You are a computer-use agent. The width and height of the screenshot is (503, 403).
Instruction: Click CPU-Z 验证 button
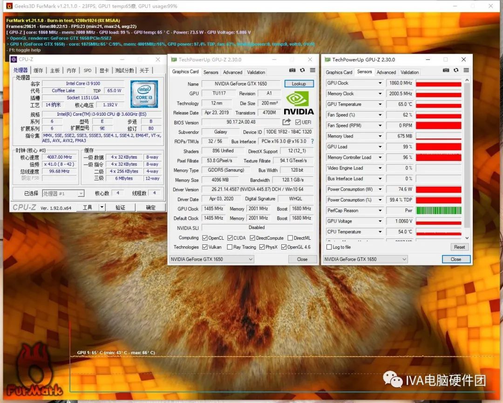click(x=120, y=208)
